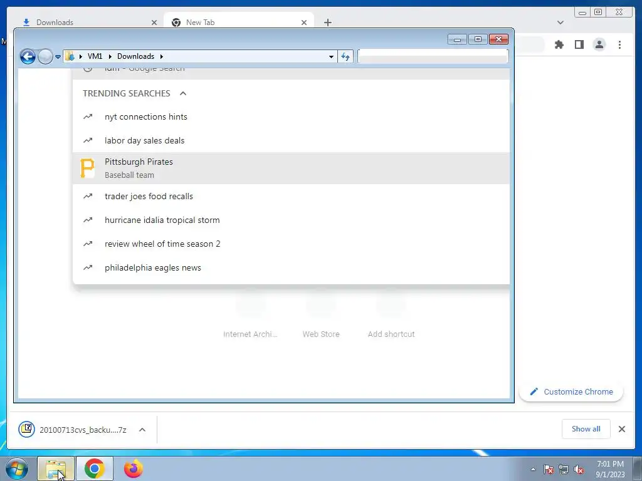Open a new Chrome tab with plus button
642x481 pixels.
[x=327, y=23]
